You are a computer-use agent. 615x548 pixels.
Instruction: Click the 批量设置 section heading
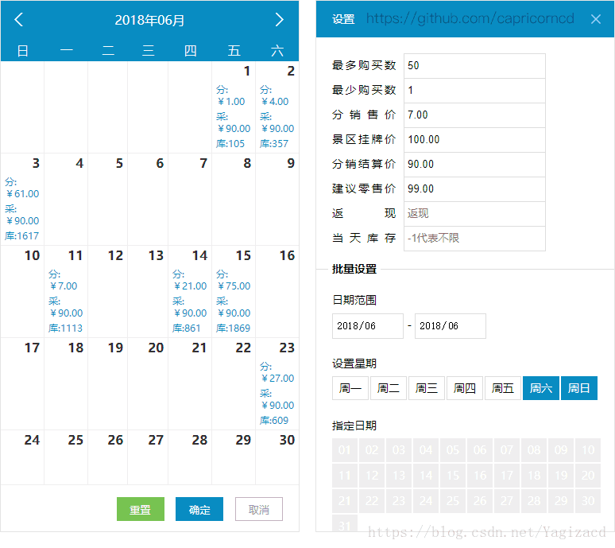point(354,270)
